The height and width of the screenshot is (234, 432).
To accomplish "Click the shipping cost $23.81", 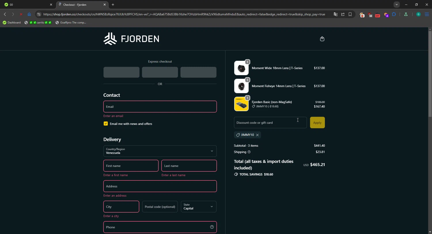I will tap(320, 152).
